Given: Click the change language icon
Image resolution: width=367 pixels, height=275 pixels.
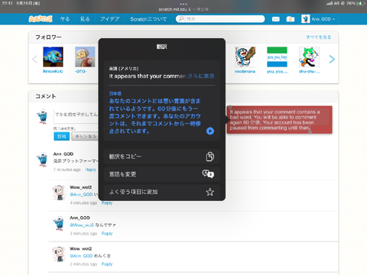Looking at the screenshot, I should pos(208,174).
